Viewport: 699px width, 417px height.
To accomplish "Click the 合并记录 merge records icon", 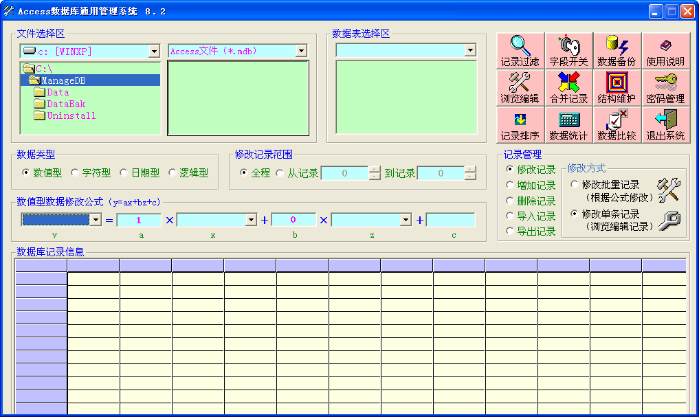I will [x=569, y=88].
